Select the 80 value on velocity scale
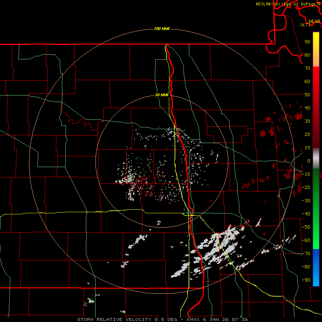Viewport: 322px width, 322px height. pos(307,55)
